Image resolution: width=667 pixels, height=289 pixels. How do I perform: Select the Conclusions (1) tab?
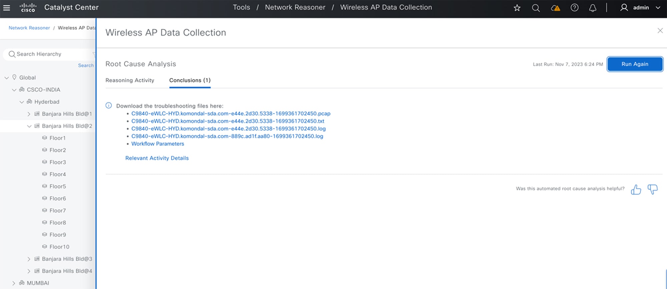[190, 80]
